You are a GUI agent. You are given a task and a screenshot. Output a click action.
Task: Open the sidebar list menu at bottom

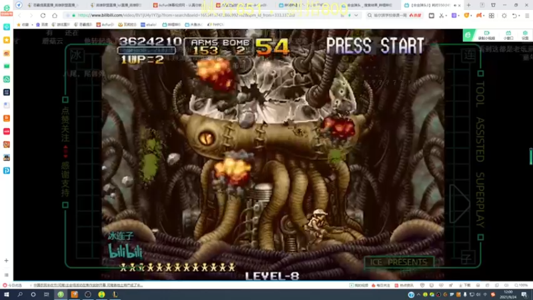7,275
